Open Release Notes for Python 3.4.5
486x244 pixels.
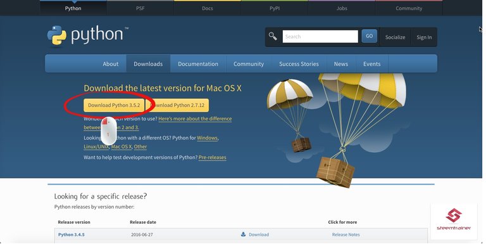346,234
